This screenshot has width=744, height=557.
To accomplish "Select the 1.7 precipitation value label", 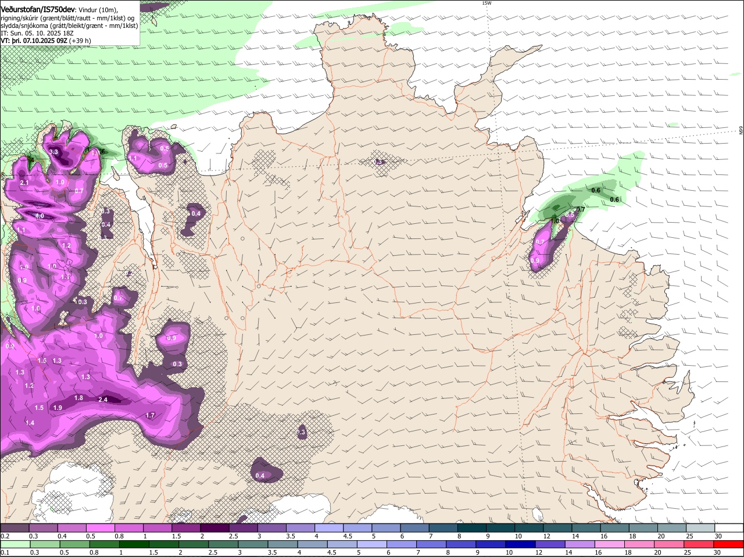I will (150, 415).
